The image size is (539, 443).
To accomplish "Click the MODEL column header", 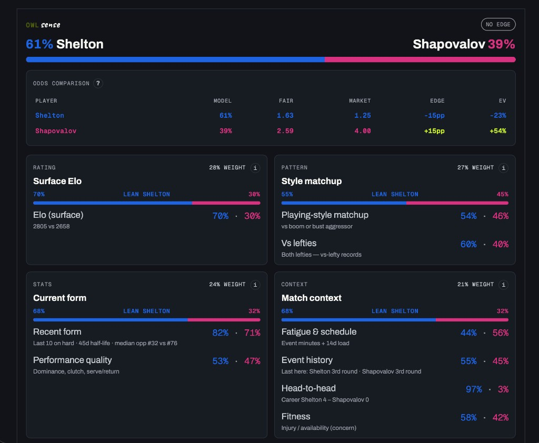I will click(x=223, y=100).
